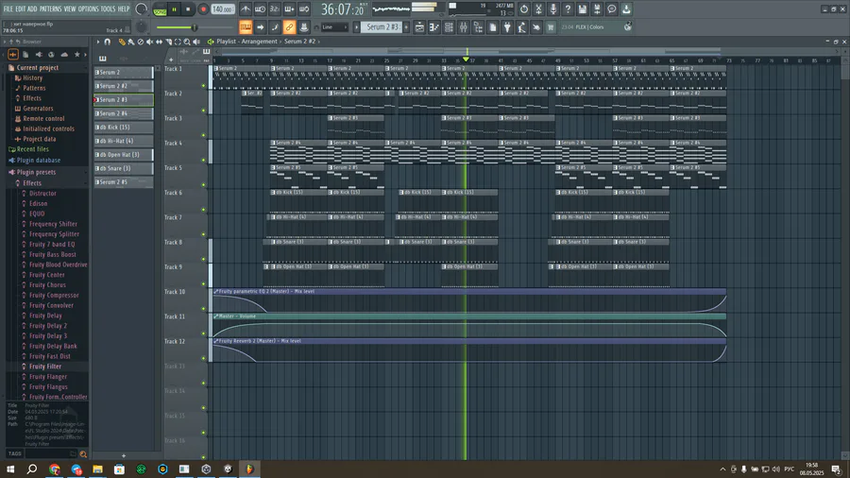Viewport: 850px width, 478px height.
Task: Toggle typing keyboard to piano icon
Action: click(x=246, y=27)
